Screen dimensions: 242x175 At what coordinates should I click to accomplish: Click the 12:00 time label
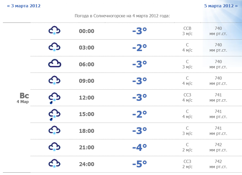(x=87, y=98)
